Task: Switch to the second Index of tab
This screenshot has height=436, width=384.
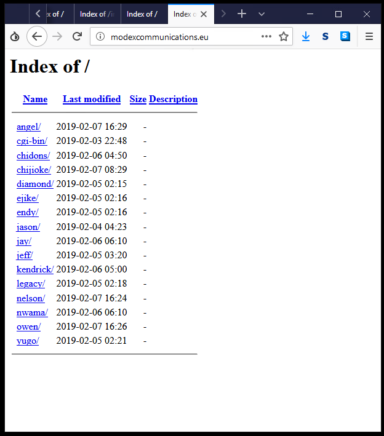Action: click(x=96, y=14)
